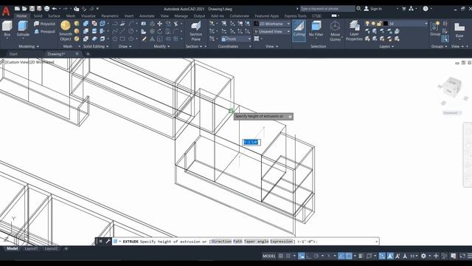This screenshot has height=266, width=472.
Task: Click the solid Union icon
Action: click(x=86, y=24)
